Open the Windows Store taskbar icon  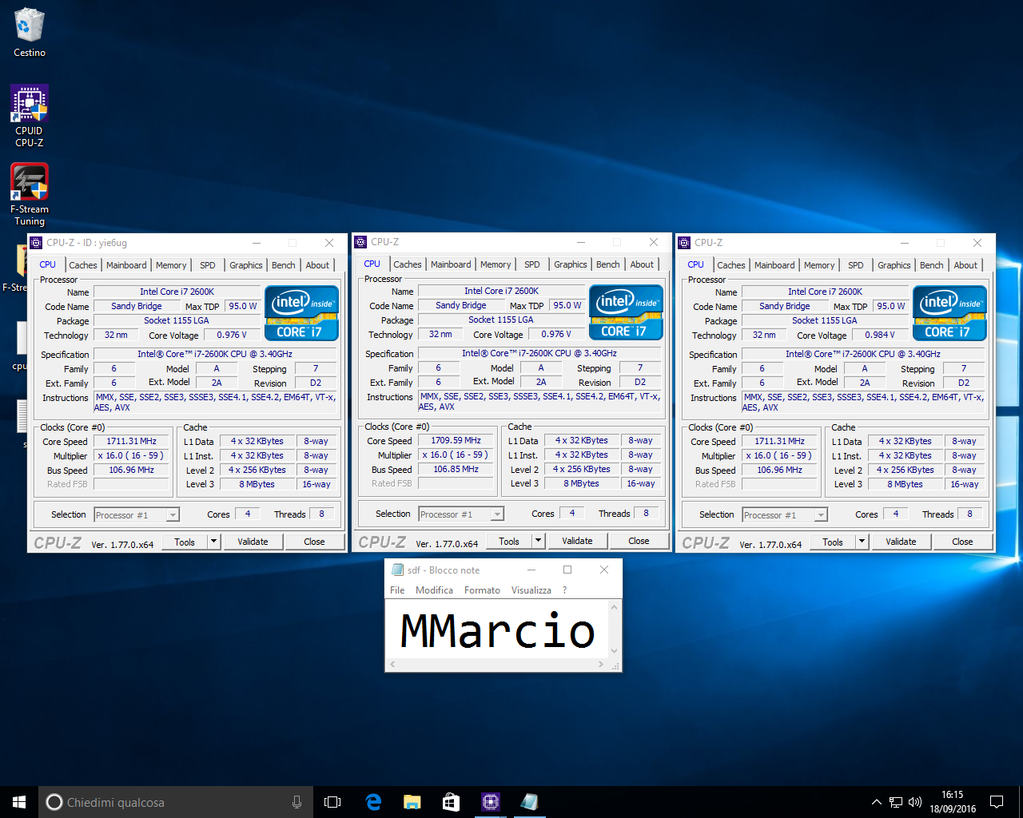[451, 802]
